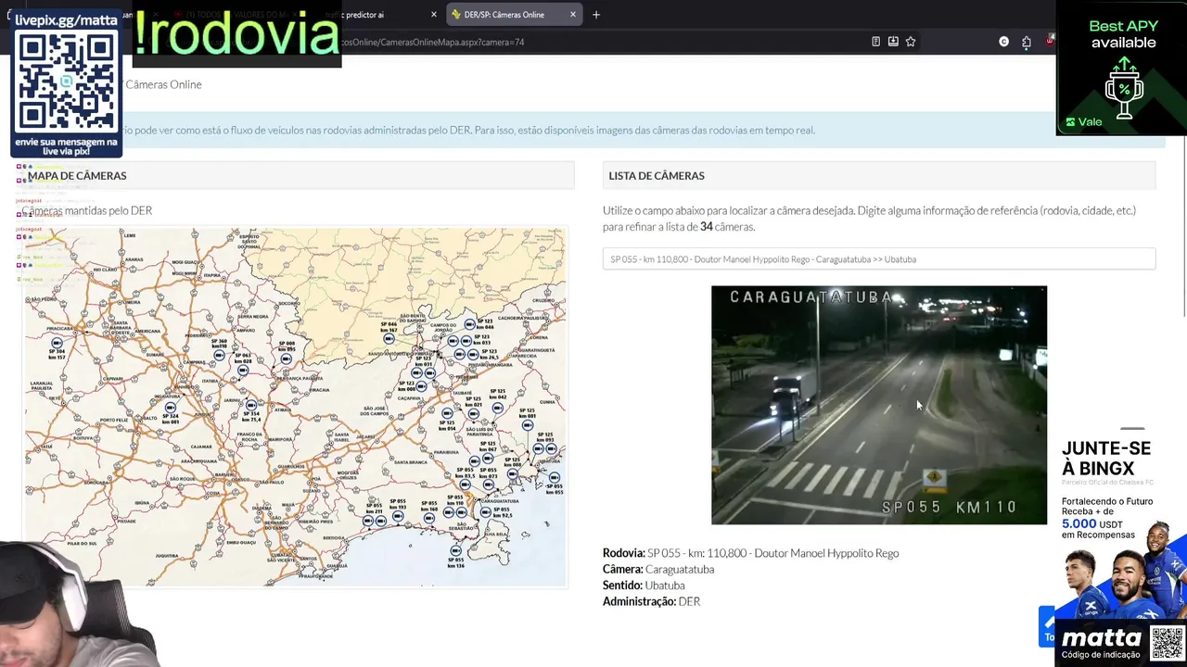Click the SP 055 km 193 camera marker
This screenshot has height=667, width=1187.
click(x=398, y=516)
